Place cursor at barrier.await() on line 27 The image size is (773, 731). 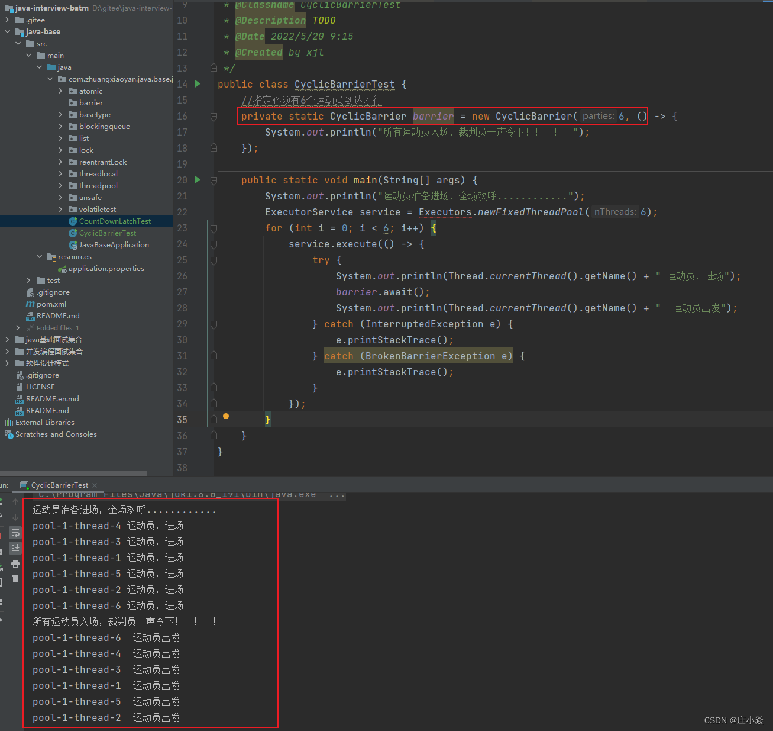tap(383, 292)
